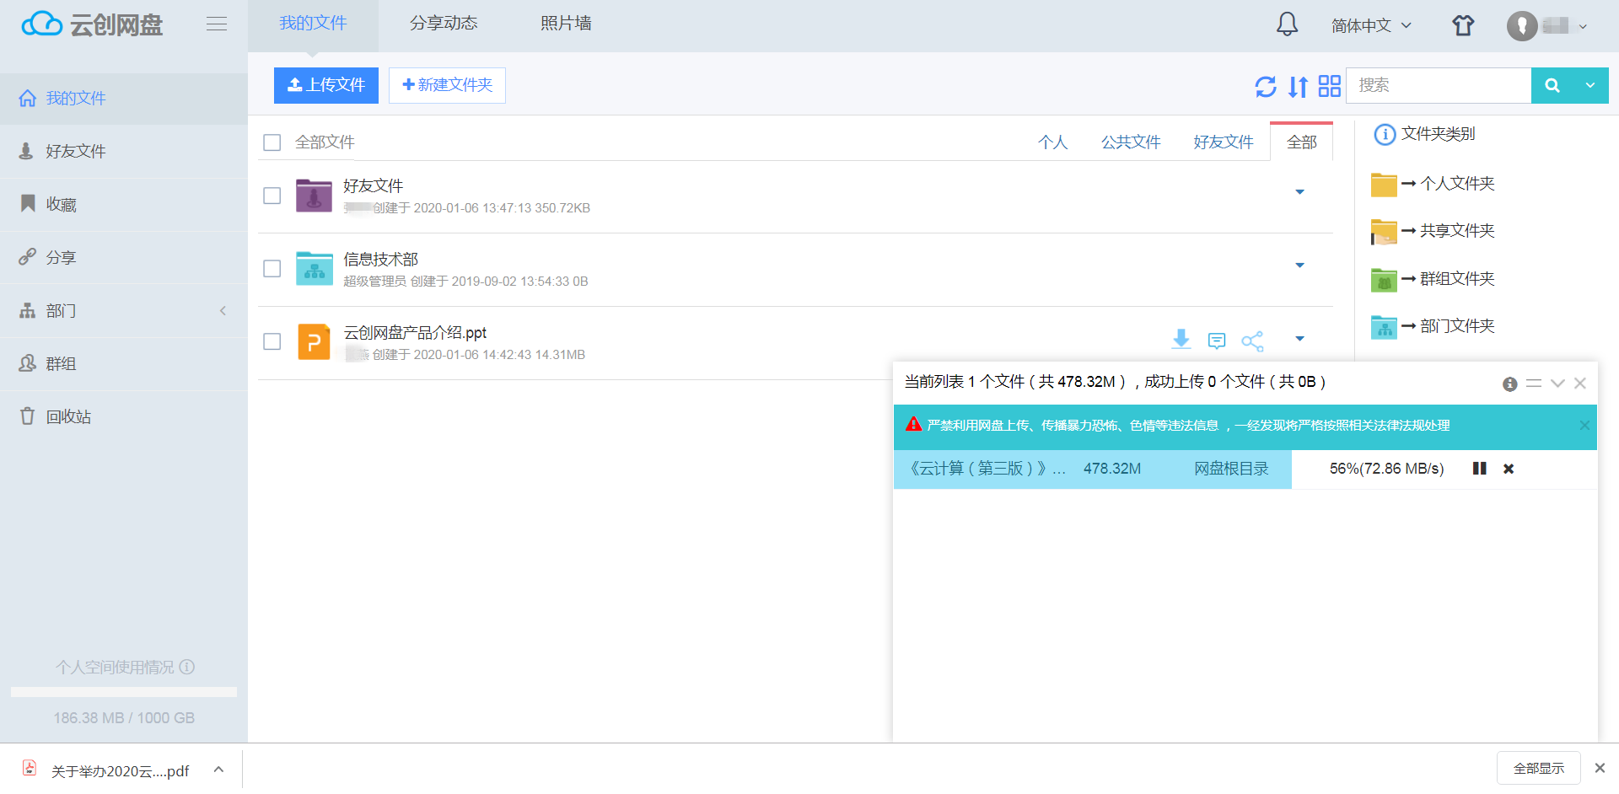Click the sort order arrows icon
The height and width of the screenshot is (794, 1619).
tap(1298, 86)
